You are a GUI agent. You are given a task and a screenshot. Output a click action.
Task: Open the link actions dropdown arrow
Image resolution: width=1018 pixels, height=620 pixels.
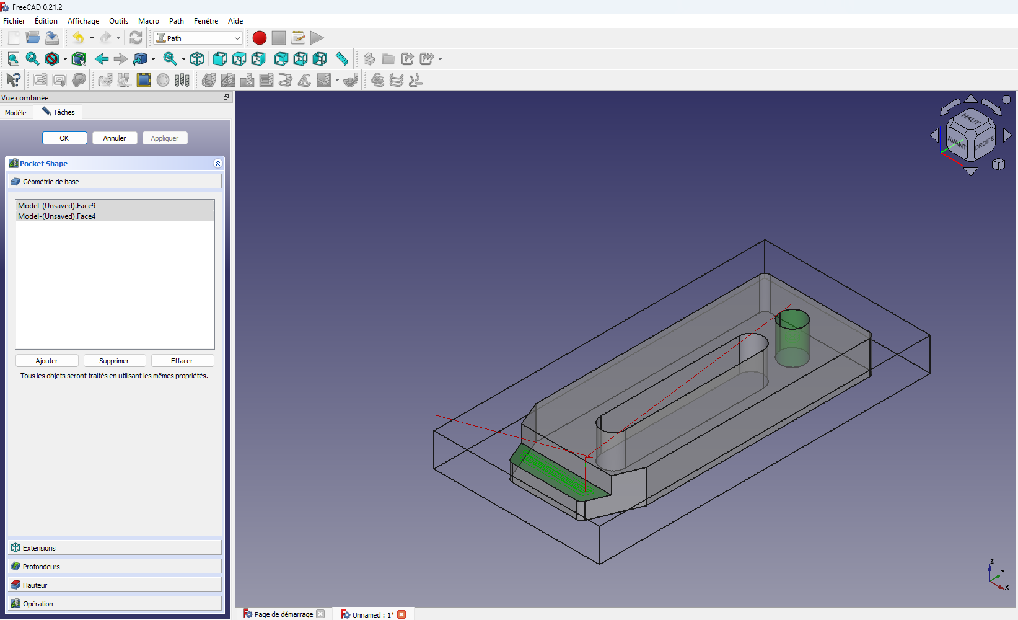[441, 59]
